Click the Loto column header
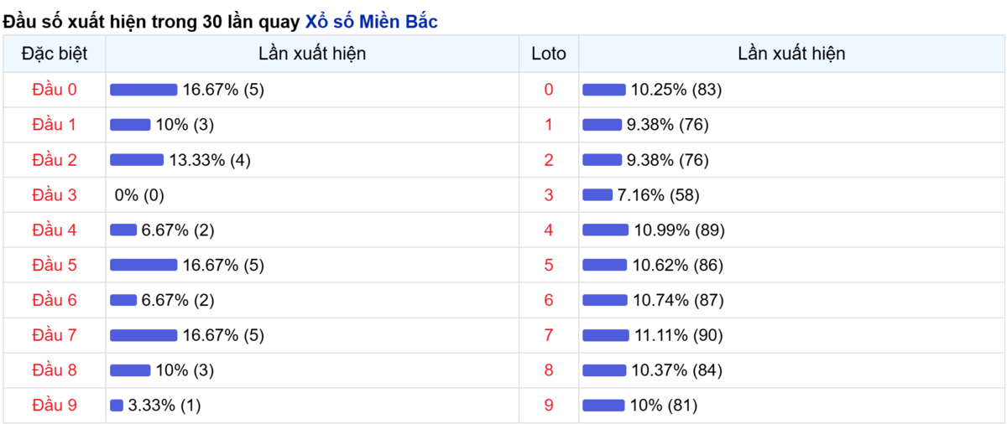The image size is (1007, 424). point(549,54)
